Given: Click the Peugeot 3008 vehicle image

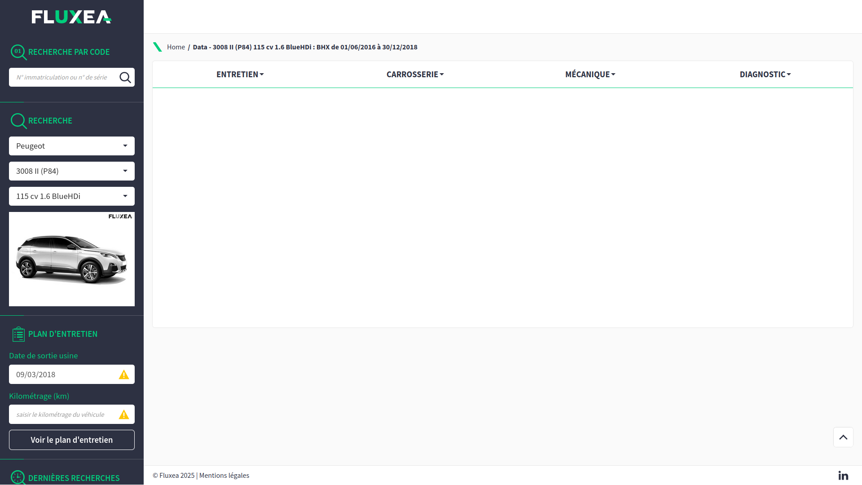Looking at the screenshot, I should click(72, 259).
